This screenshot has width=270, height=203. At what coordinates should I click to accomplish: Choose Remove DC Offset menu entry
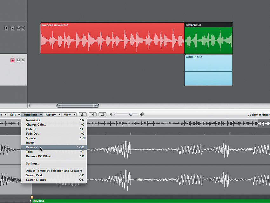[54, 156]
